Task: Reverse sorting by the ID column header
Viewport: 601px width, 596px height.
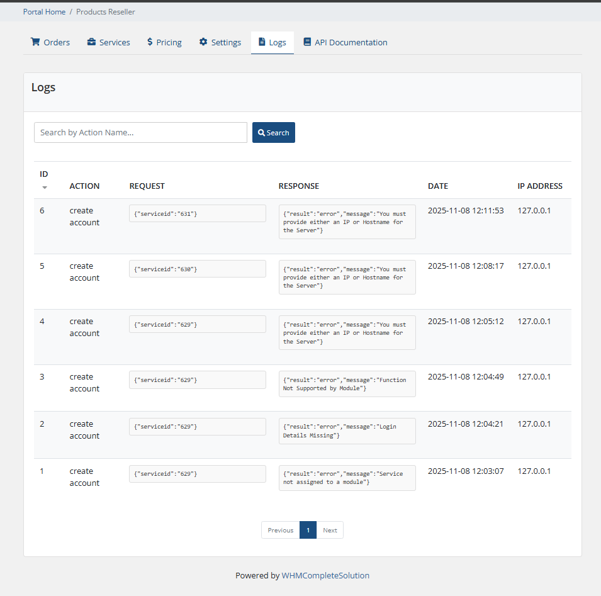Action: click(43, 174)
